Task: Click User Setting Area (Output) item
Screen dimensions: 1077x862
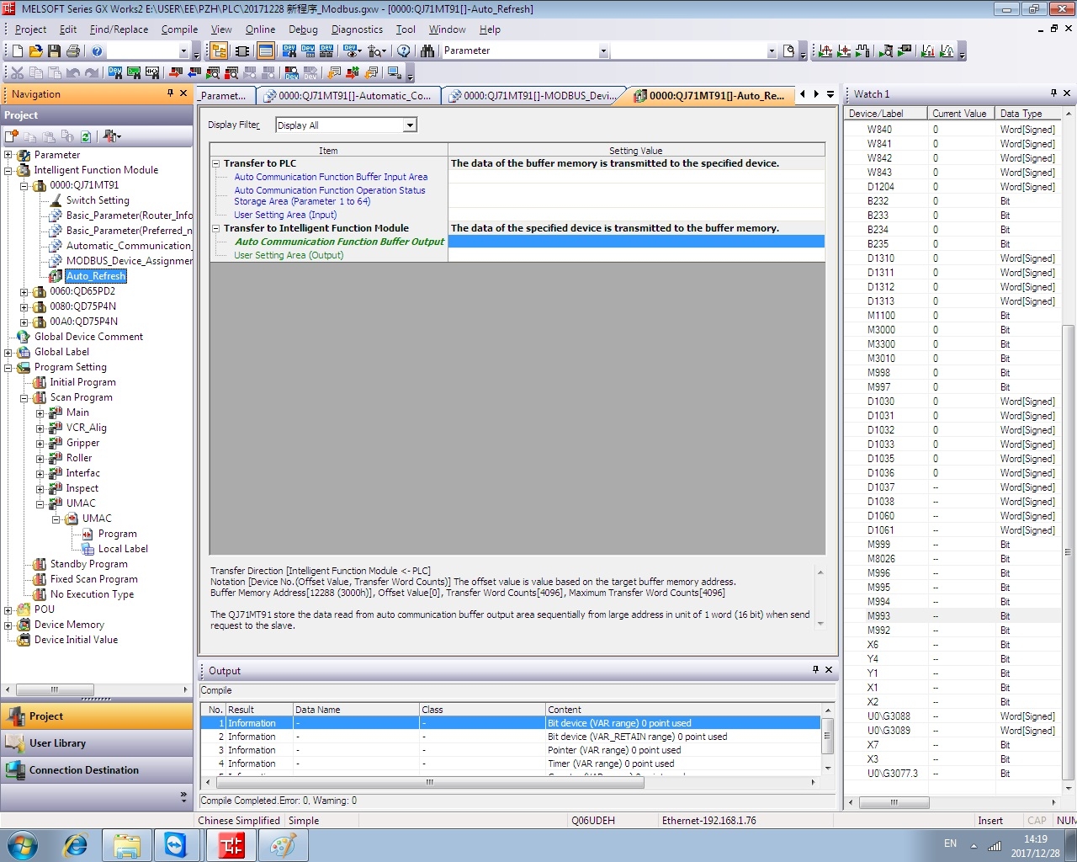Action: click(289, 255)
